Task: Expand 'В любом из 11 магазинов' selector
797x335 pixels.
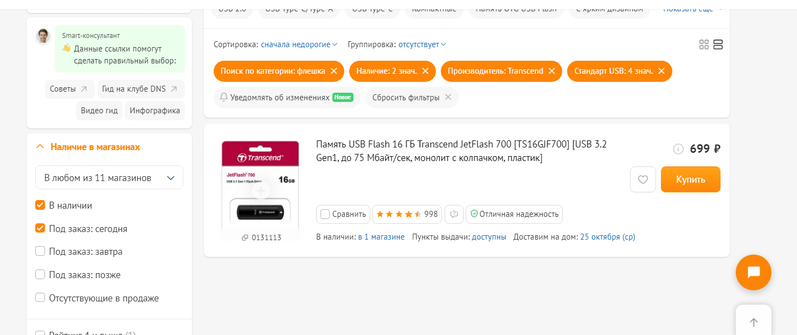Action: [x=109, y=177]
